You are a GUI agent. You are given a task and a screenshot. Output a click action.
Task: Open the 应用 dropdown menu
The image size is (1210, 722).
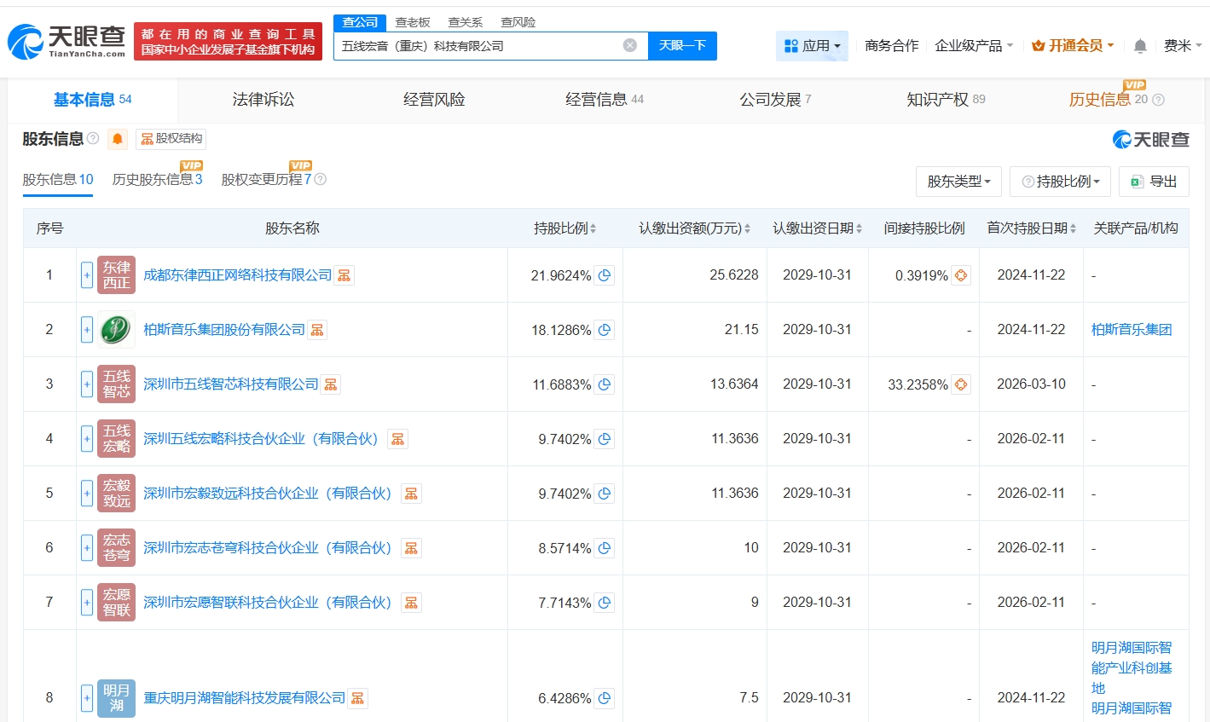pyautogui.click(x=812, y=46)
